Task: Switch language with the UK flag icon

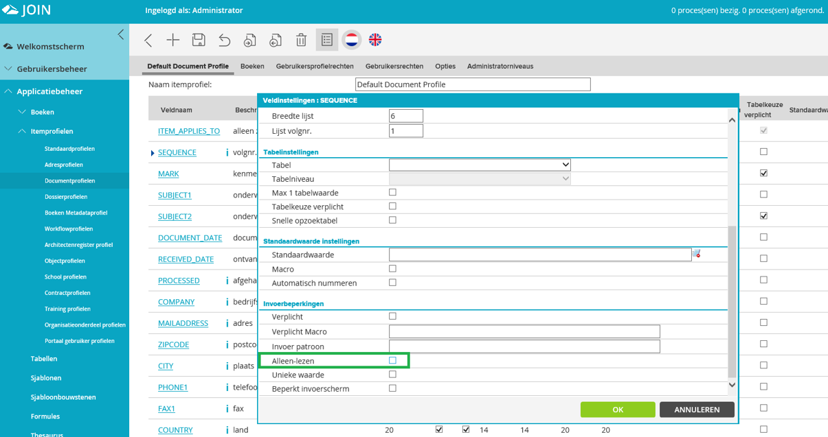Action: [x=375, y=40]
